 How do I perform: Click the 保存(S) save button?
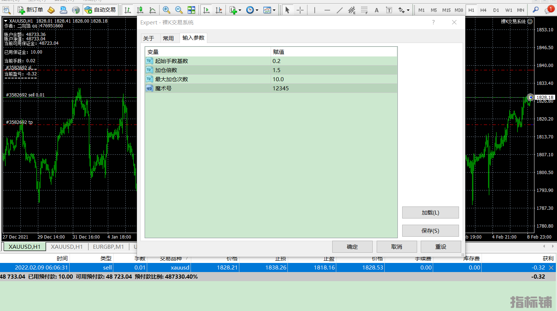click(430, 231)
